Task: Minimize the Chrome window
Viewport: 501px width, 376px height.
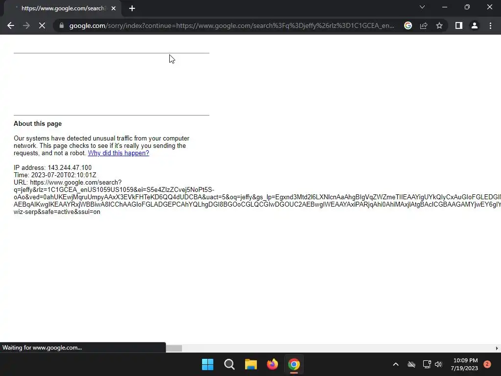Action: (444, 7)
